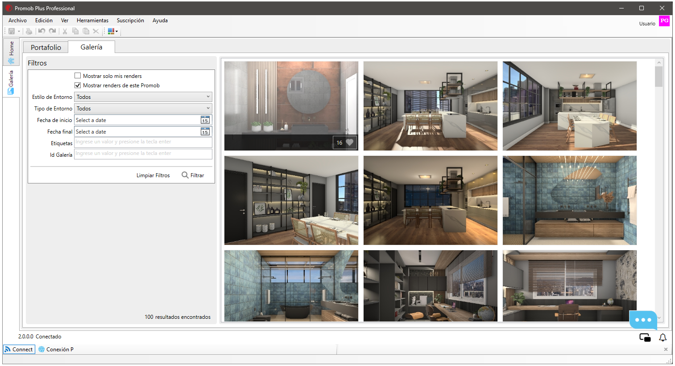Open the notifications bell icon
The height and width of the screenshot is (366, 675).
663,338
